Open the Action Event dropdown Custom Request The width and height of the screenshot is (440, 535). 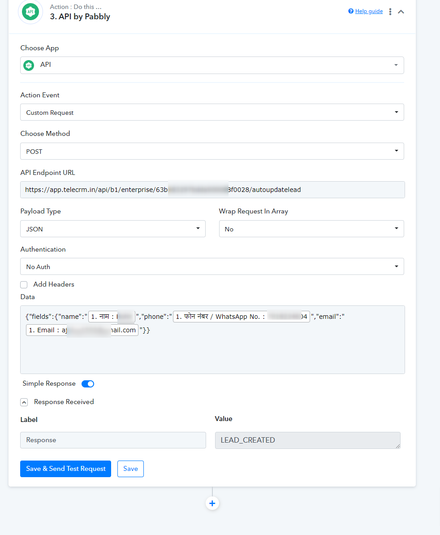(x=212, y=112)
